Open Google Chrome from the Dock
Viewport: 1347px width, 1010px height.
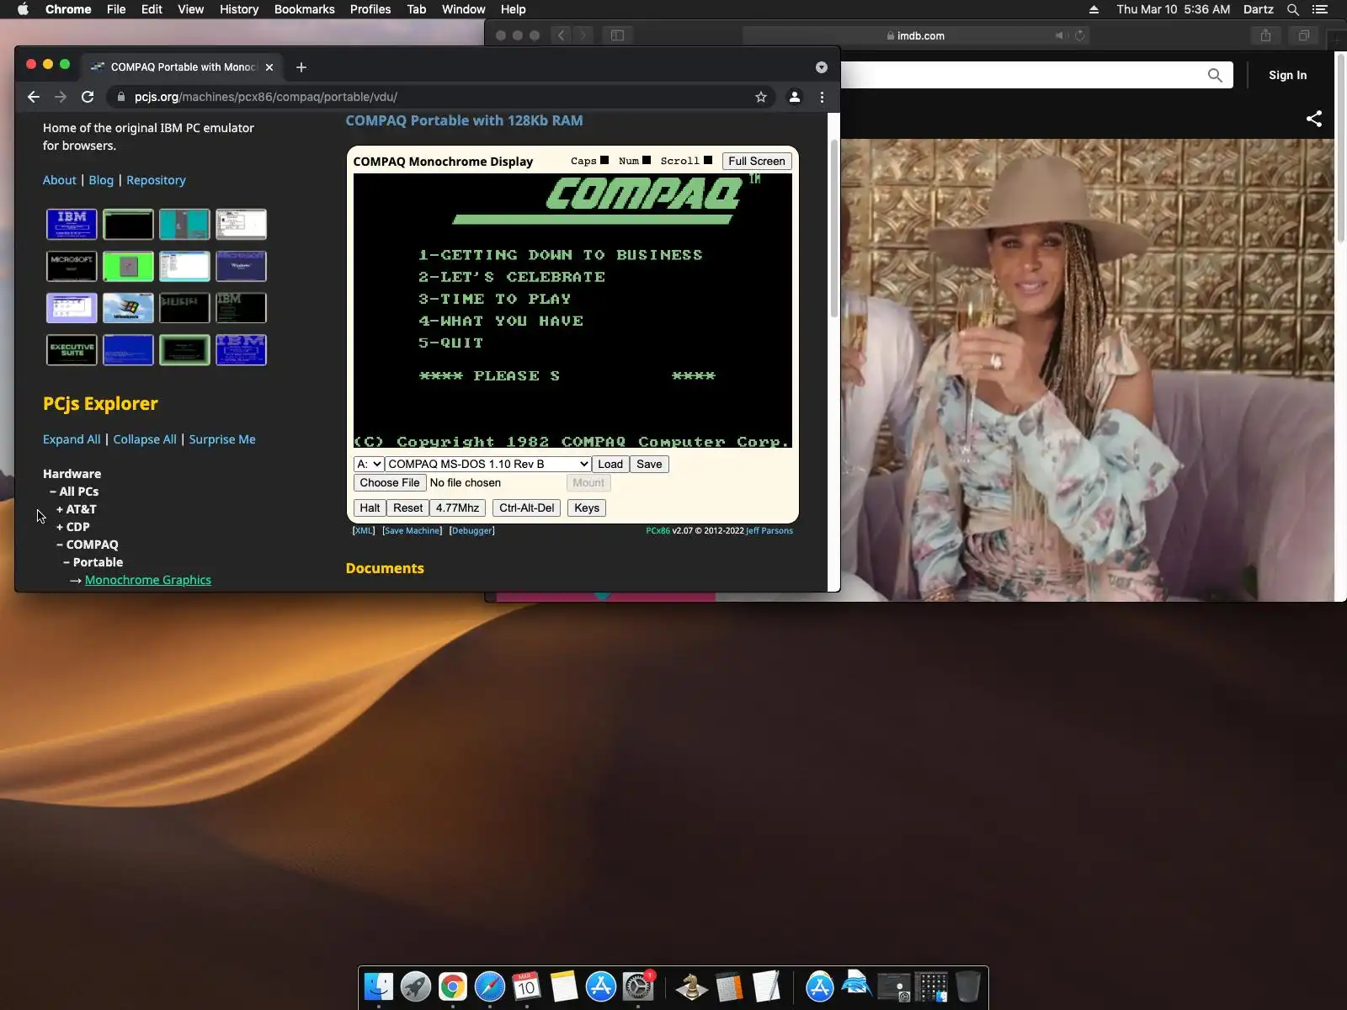pos(453,986)
